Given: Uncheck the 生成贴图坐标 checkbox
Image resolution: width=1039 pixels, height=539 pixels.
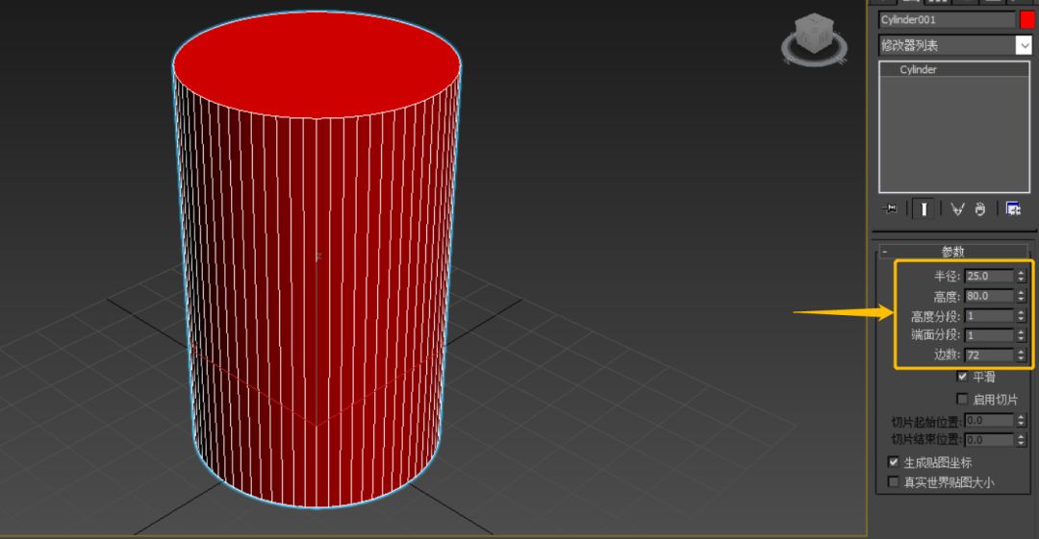Looking at the screenshot, I should 893,462.
